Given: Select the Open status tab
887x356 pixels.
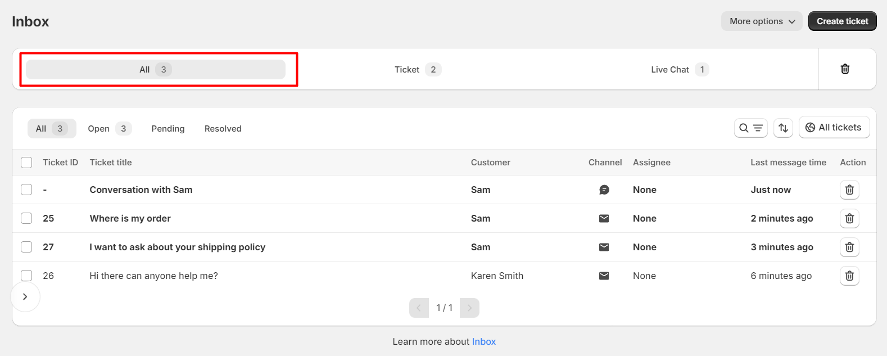Looking at the screenshot, I should pyautogui.click(x=110, y=129).
